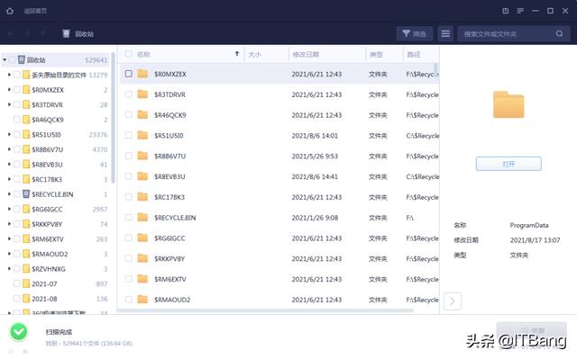Click the recover button at bottom right
The width and height of the screenshot is (577, 359).
coord(531,329)
